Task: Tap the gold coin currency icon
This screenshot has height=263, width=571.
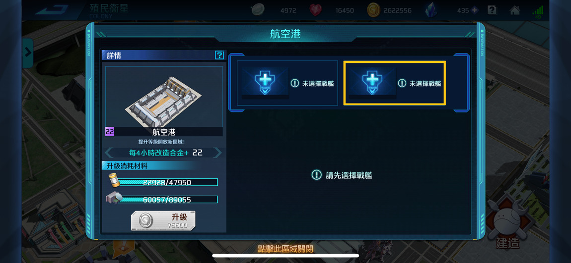Action: pyautogui.click(x=373, y=10)
